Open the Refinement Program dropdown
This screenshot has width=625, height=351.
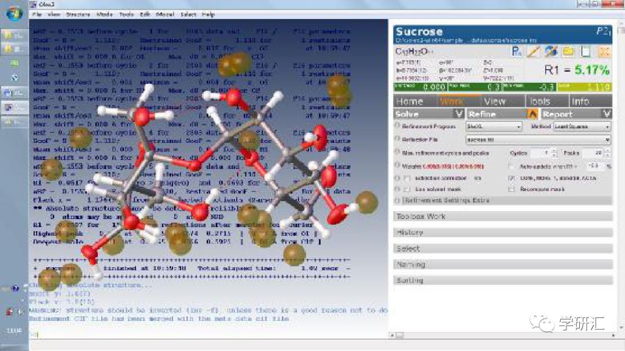click(494, 126)
